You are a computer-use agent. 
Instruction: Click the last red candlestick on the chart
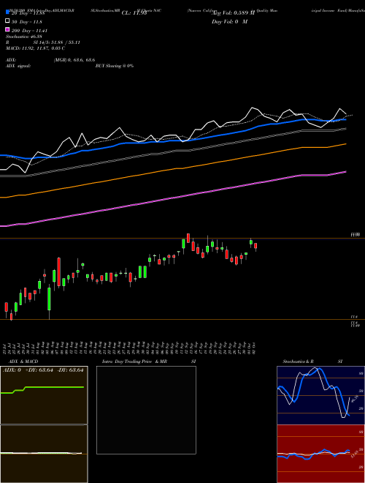[x=255, y=246]
